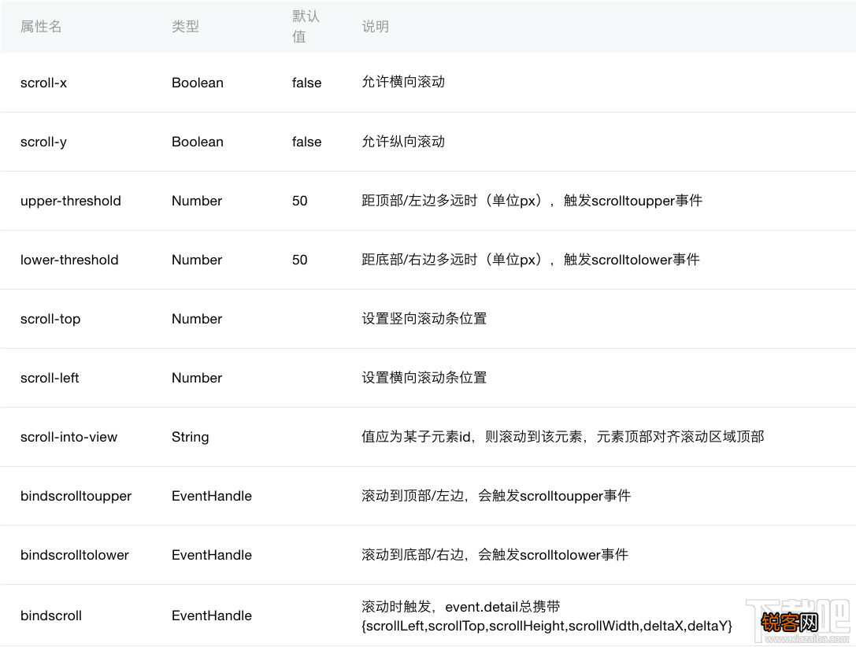856x647 pixels.
Task: Click EventHandle type in bindscrolltoupper row
Action: click(x=212, y=496)
